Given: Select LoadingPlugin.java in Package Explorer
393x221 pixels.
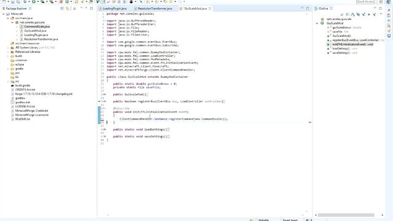Looking at the screenshot, I should click(36, 35).
